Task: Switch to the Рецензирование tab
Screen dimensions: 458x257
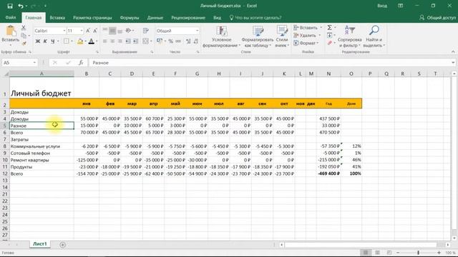Action: pos(188,18)
